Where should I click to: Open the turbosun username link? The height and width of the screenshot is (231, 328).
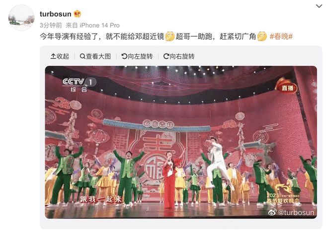coord(56,14)
